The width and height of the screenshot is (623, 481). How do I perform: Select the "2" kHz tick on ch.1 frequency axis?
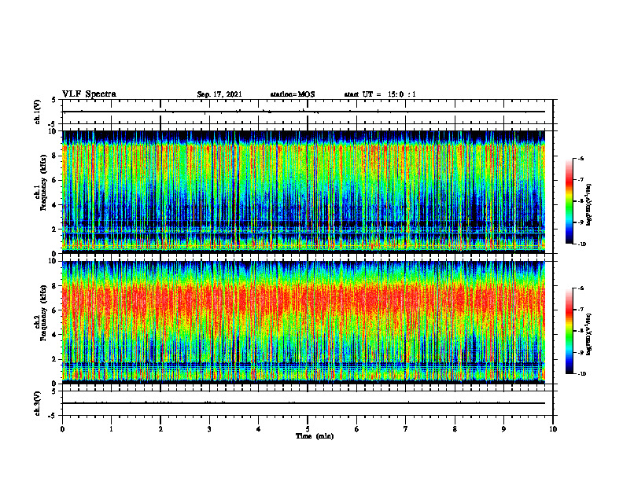55,229
